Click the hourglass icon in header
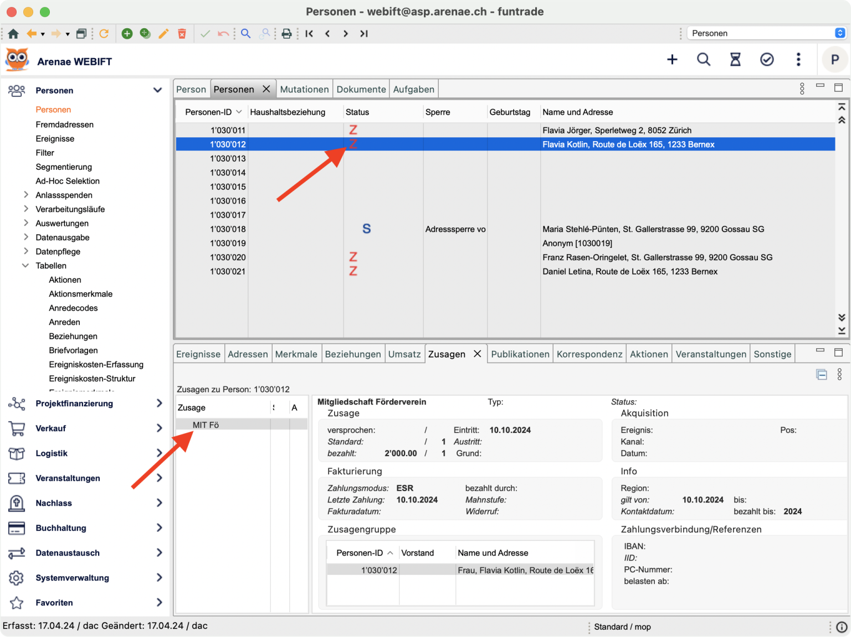Image resolution: width=851 pixels, height=637 pixels. click(x=735, y=59)
